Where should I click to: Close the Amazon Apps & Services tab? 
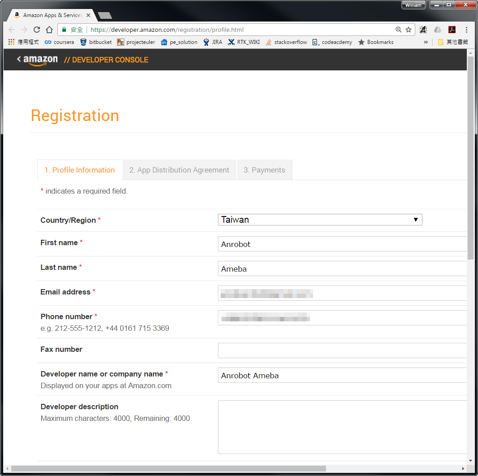tap(88, 15)
